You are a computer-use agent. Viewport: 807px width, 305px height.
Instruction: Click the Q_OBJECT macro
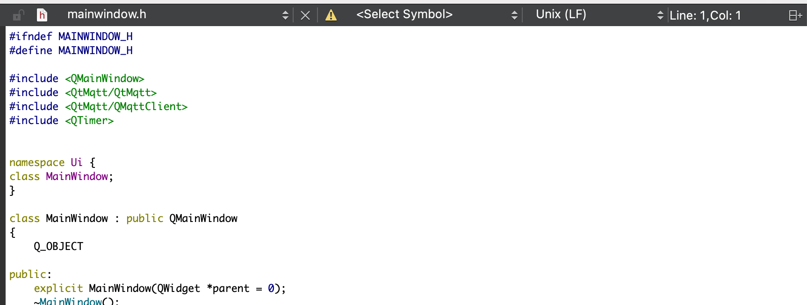(x=58, y=246)
